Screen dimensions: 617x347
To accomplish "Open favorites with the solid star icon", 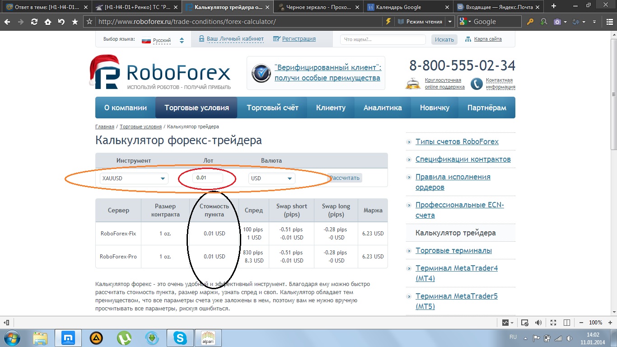I will pos(75,22).
